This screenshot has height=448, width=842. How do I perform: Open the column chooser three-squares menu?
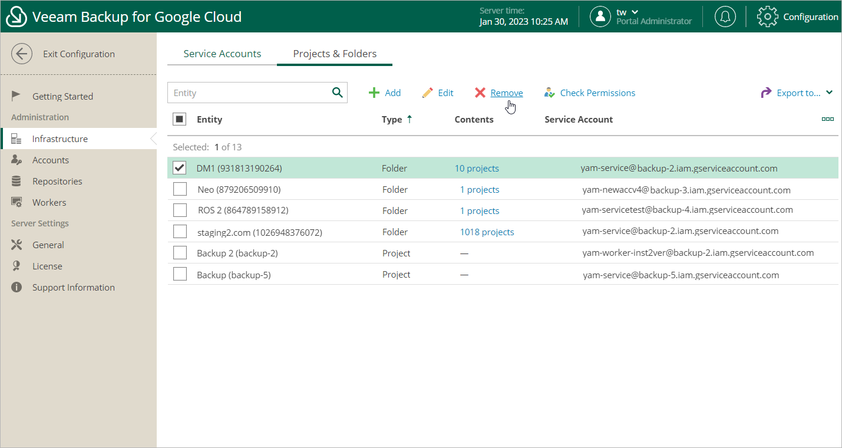(x=827, y=119)
